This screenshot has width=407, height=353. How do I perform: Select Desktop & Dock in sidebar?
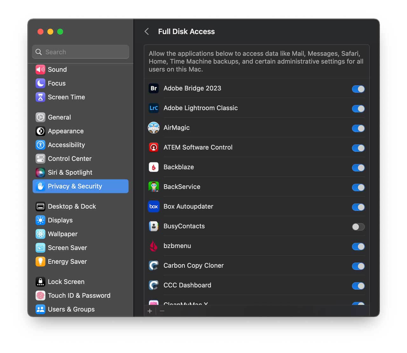72,206
